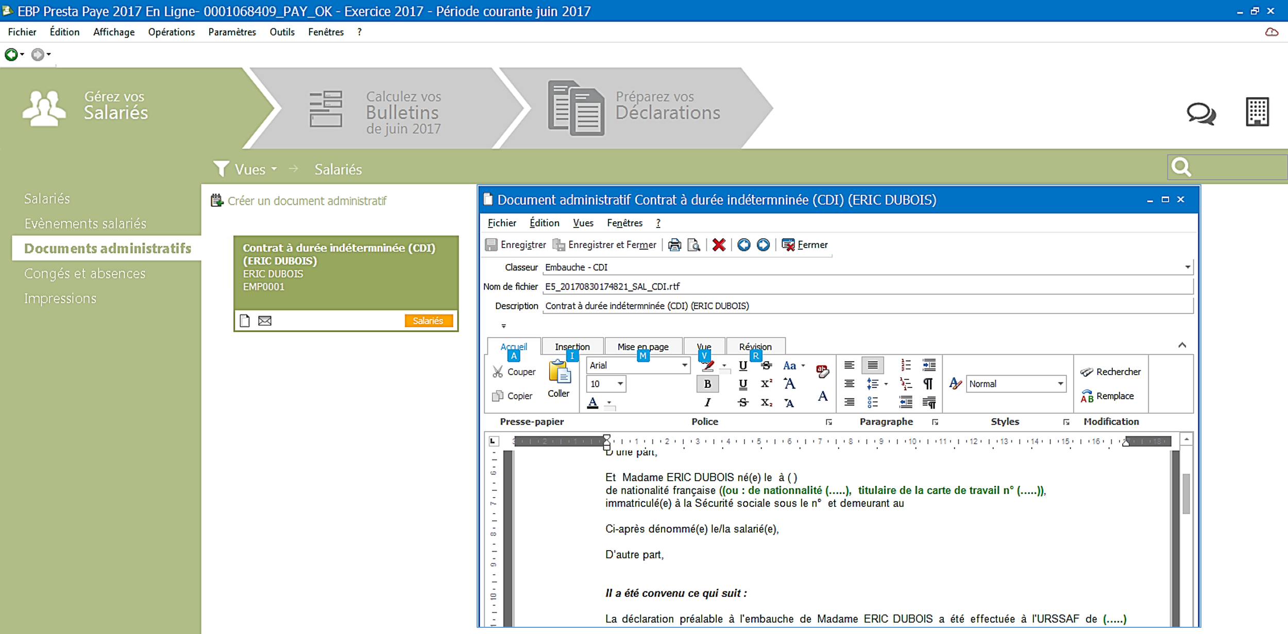Open the Normal style dropdown

pos(1060,384)
